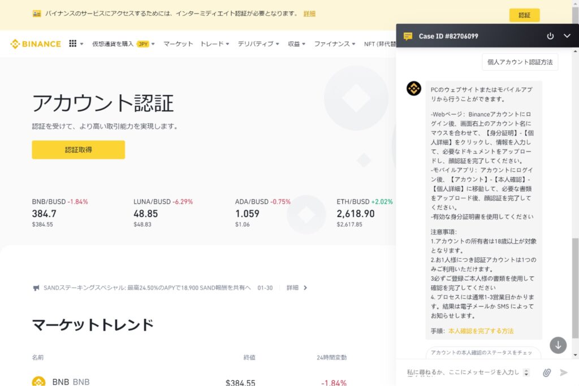This screenshot has height=386, width=579.
Task: Click the 01-30 announcement date
Action: tap(265, 288)
